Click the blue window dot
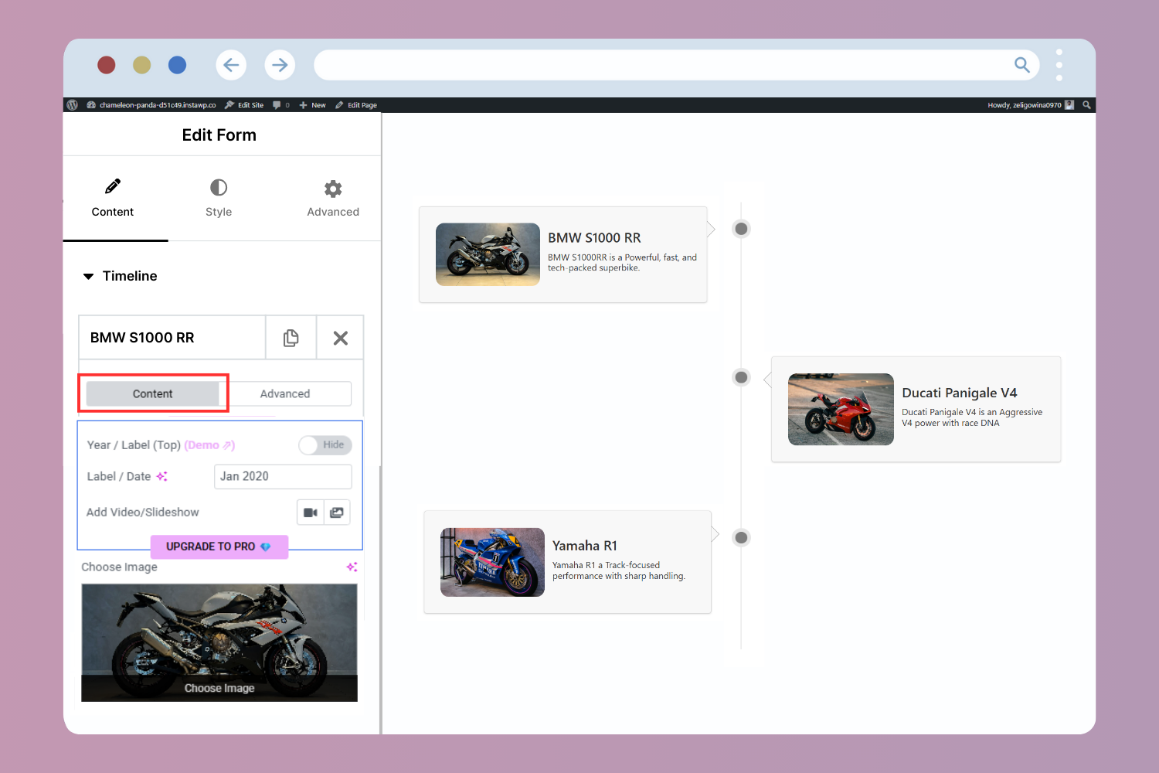The image size is (1159, 773). [x=177, y=65]
